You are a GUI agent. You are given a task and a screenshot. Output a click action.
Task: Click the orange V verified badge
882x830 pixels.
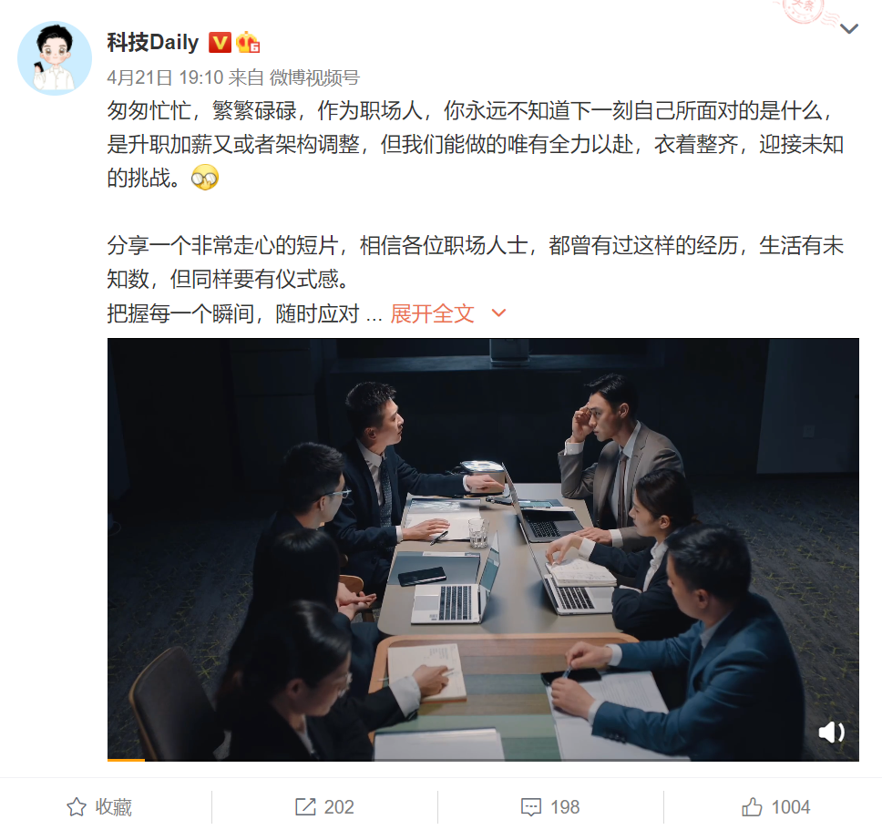pos(220,43)
